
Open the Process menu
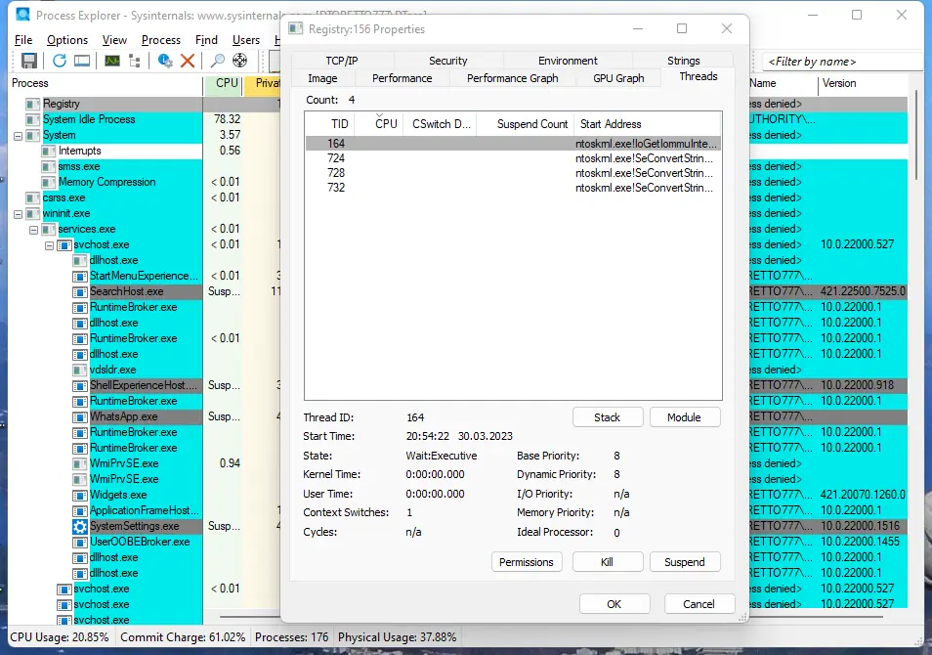click(160, 40)
